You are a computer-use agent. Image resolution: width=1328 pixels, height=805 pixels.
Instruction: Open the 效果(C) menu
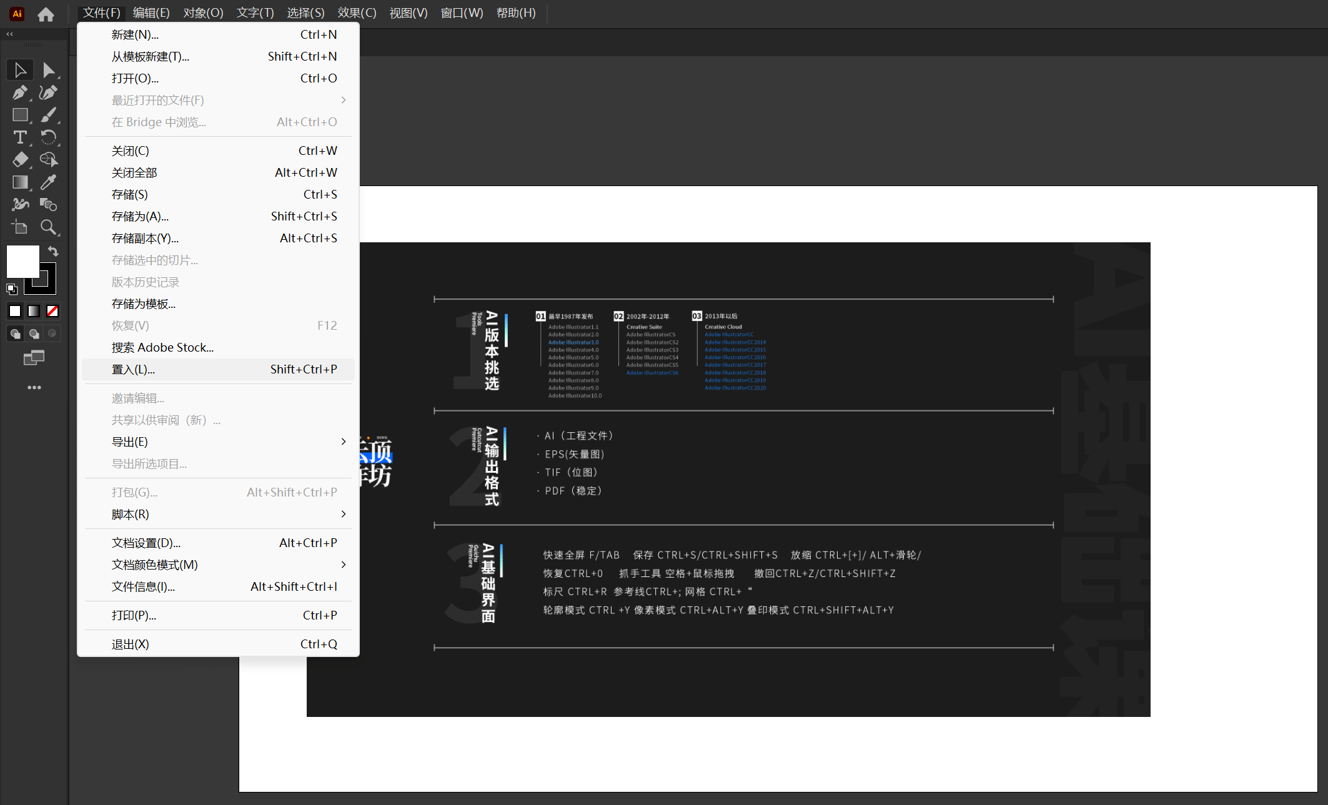[x=357, y=13]
